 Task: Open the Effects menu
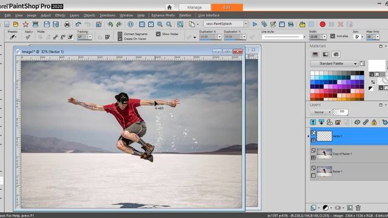(x=60, y=15)
